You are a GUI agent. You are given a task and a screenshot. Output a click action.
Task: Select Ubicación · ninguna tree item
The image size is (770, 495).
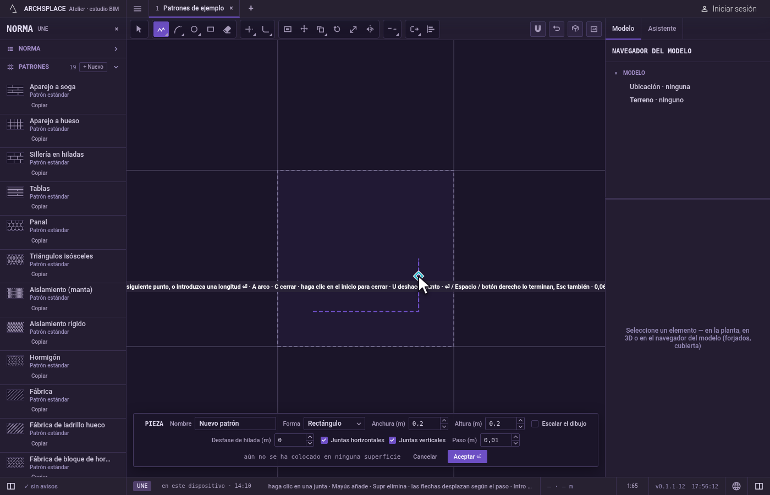point(660,87)
